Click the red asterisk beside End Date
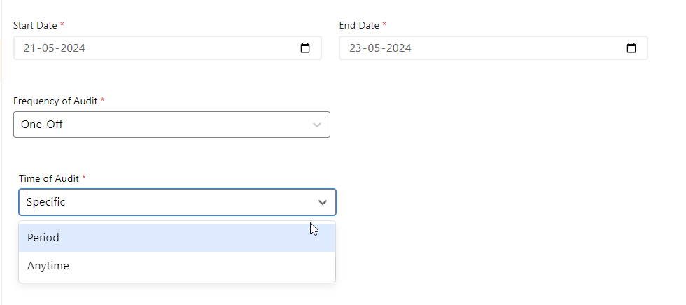Image resolution: width=686 pixels, height=305 pixels. (384, 25)
